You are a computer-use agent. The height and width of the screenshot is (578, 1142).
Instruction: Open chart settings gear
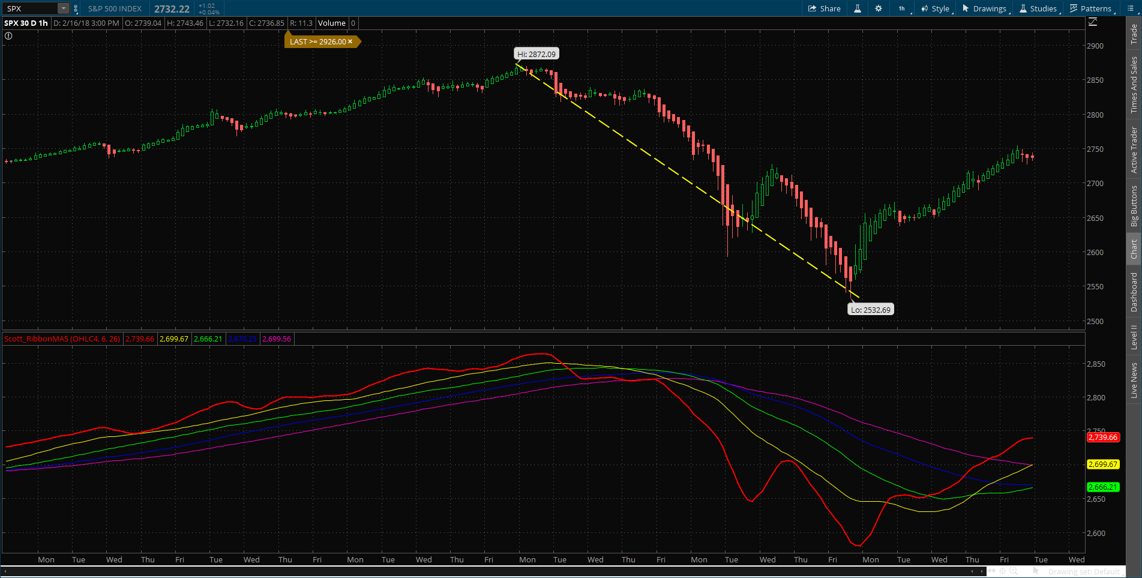coord(879,8)
